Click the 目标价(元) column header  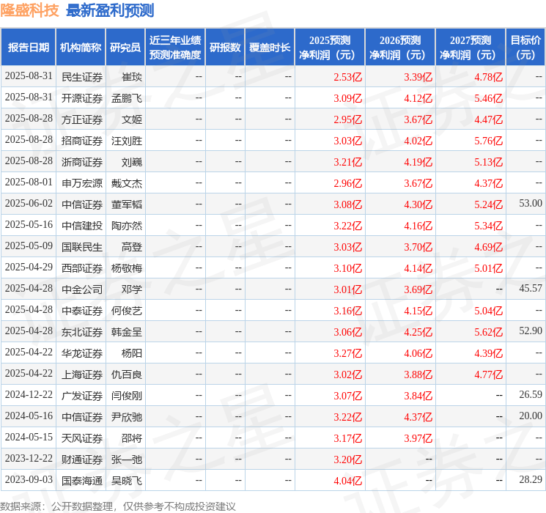point(525,48)
